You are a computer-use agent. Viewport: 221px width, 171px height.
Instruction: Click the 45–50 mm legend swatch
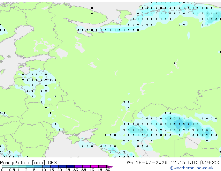pyautogui.click(x=102, y=166)
